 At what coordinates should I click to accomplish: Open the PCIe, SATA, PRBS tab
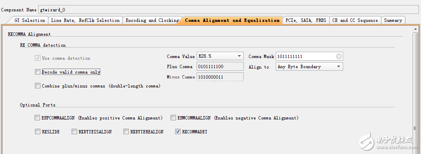pyautogui.click(x=306, y=20)
